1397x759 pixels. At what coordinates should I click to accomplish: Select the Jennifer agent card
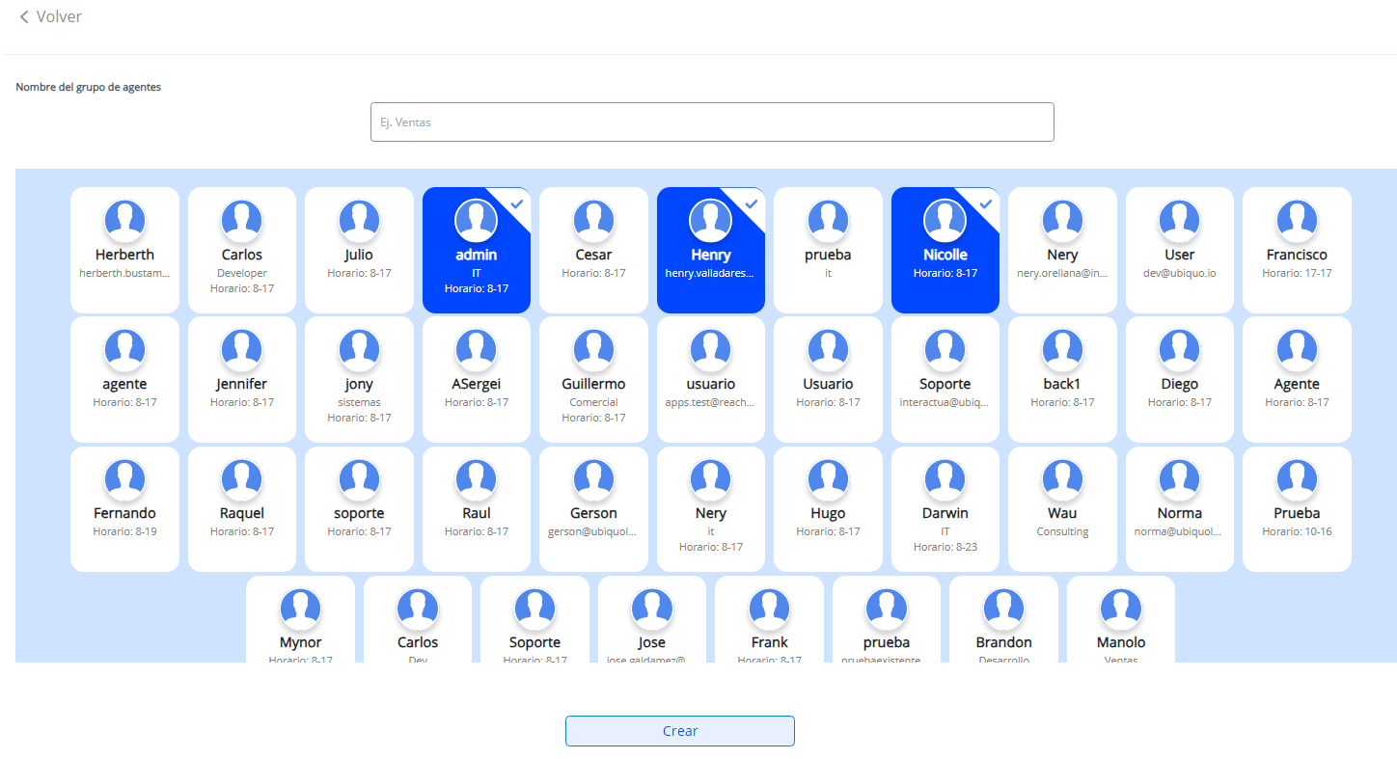[241, 380]
